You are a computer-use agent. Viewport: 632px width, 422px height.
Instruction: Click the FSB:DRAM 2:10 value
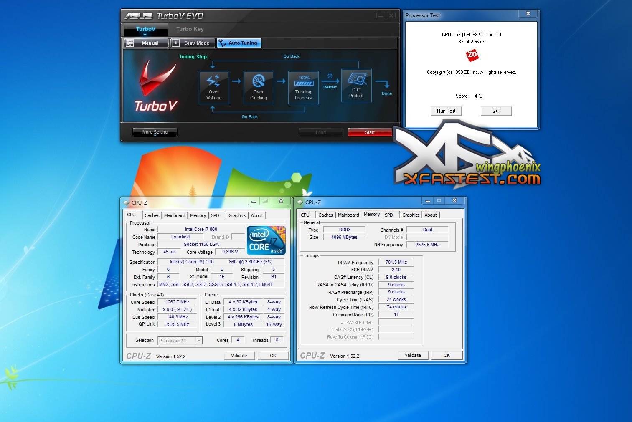[x=396, y=270]
